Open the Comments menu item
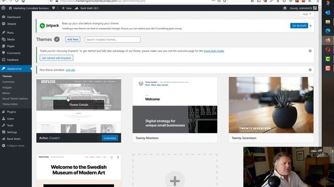The image size is (334, 187). 14,53
